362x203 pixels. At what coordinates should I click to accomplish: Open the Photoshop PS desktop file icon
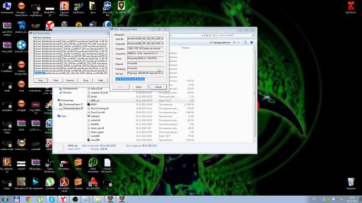tap(21, 27)
